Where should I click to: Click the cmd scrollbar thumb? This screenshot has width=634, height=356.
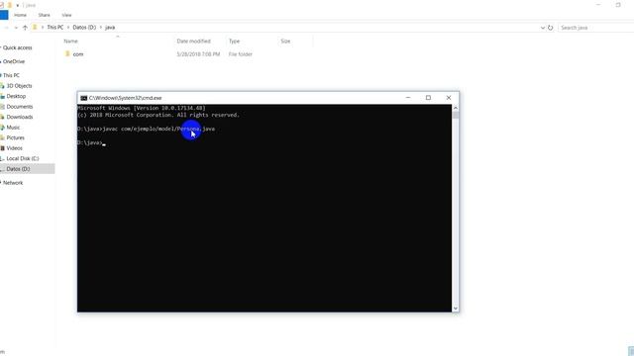[456, 115]
